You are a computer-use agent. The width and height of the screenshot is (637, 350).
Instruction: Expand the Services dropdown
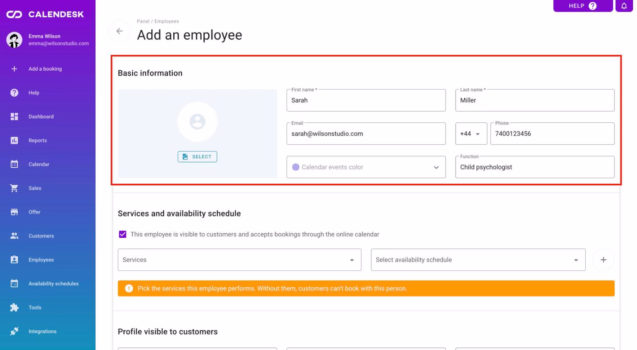[239, 260]
